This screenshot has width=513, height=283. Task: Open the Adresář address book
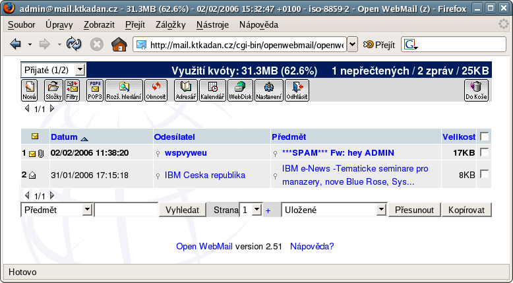pyautogui.click(x=186, y=90)
